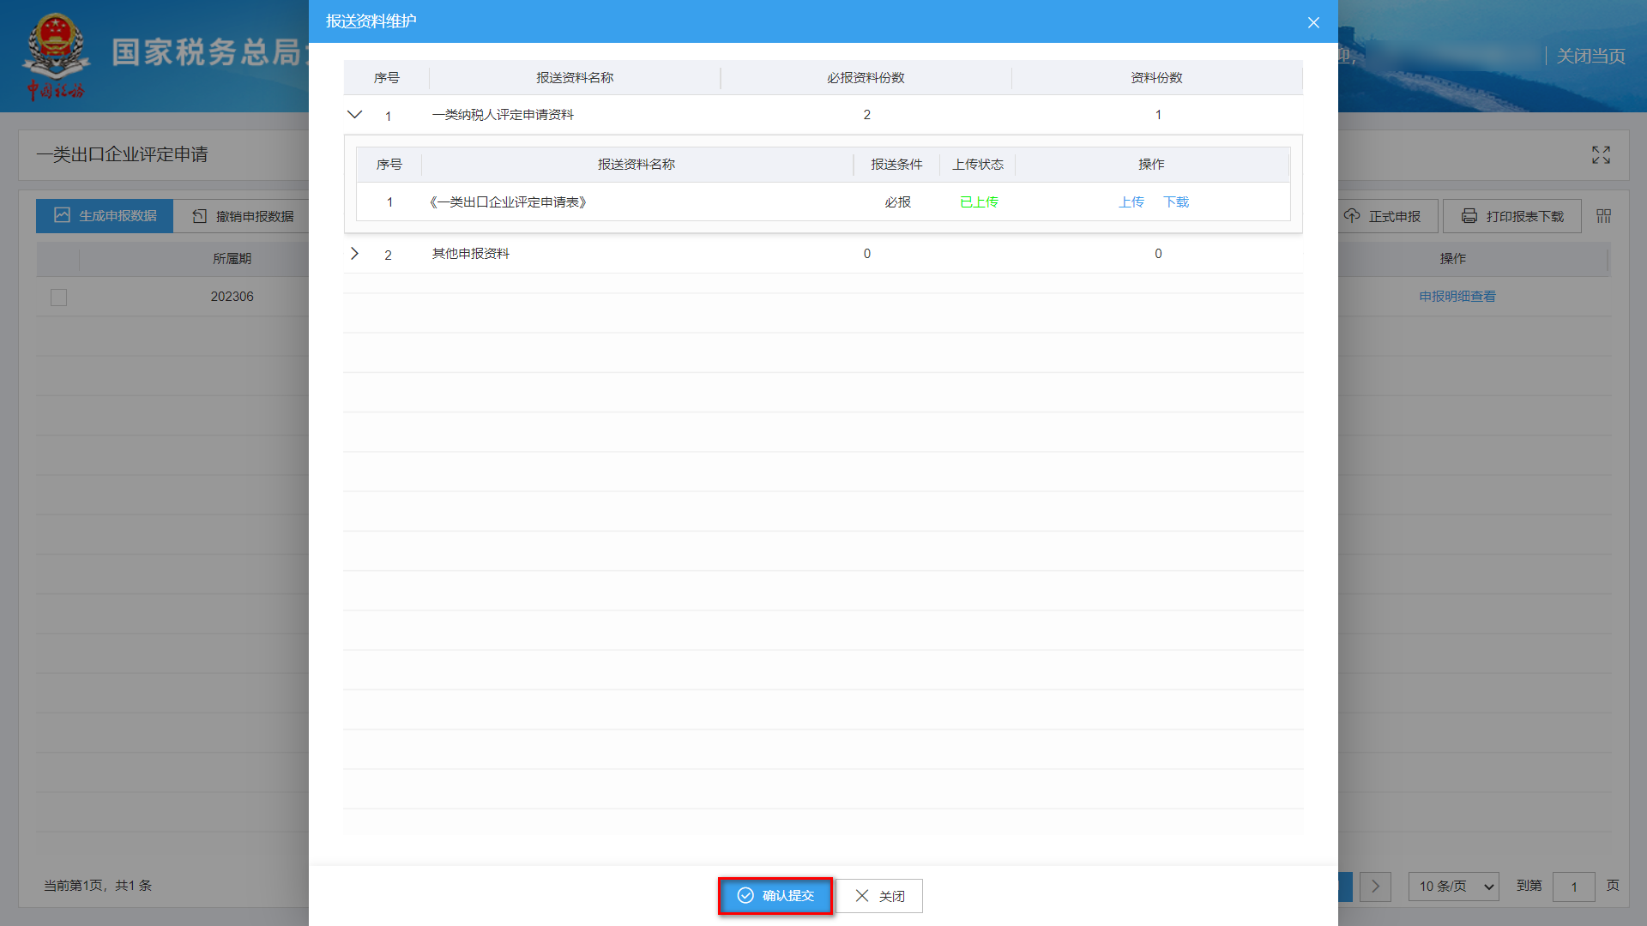
Task: Click the 生成申报数据 toolbar button
Action: pyautogui.click(x=105, y=216)
